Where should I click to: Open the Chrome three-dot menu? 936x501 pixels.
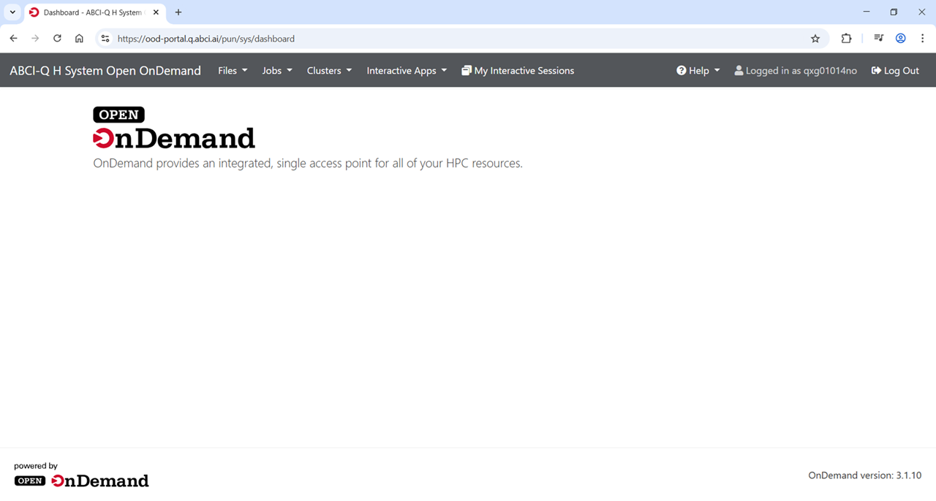tap(923, 39)
